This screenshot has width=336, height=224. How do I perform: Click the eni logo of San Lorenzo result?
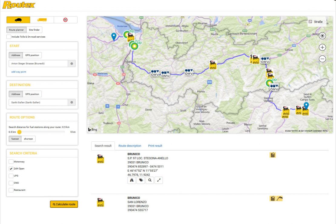[x=100, y=203]
